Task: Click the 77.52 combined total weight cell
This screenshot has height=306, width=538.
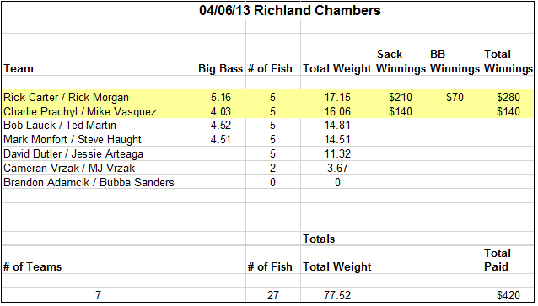Action: pos(337,295)
